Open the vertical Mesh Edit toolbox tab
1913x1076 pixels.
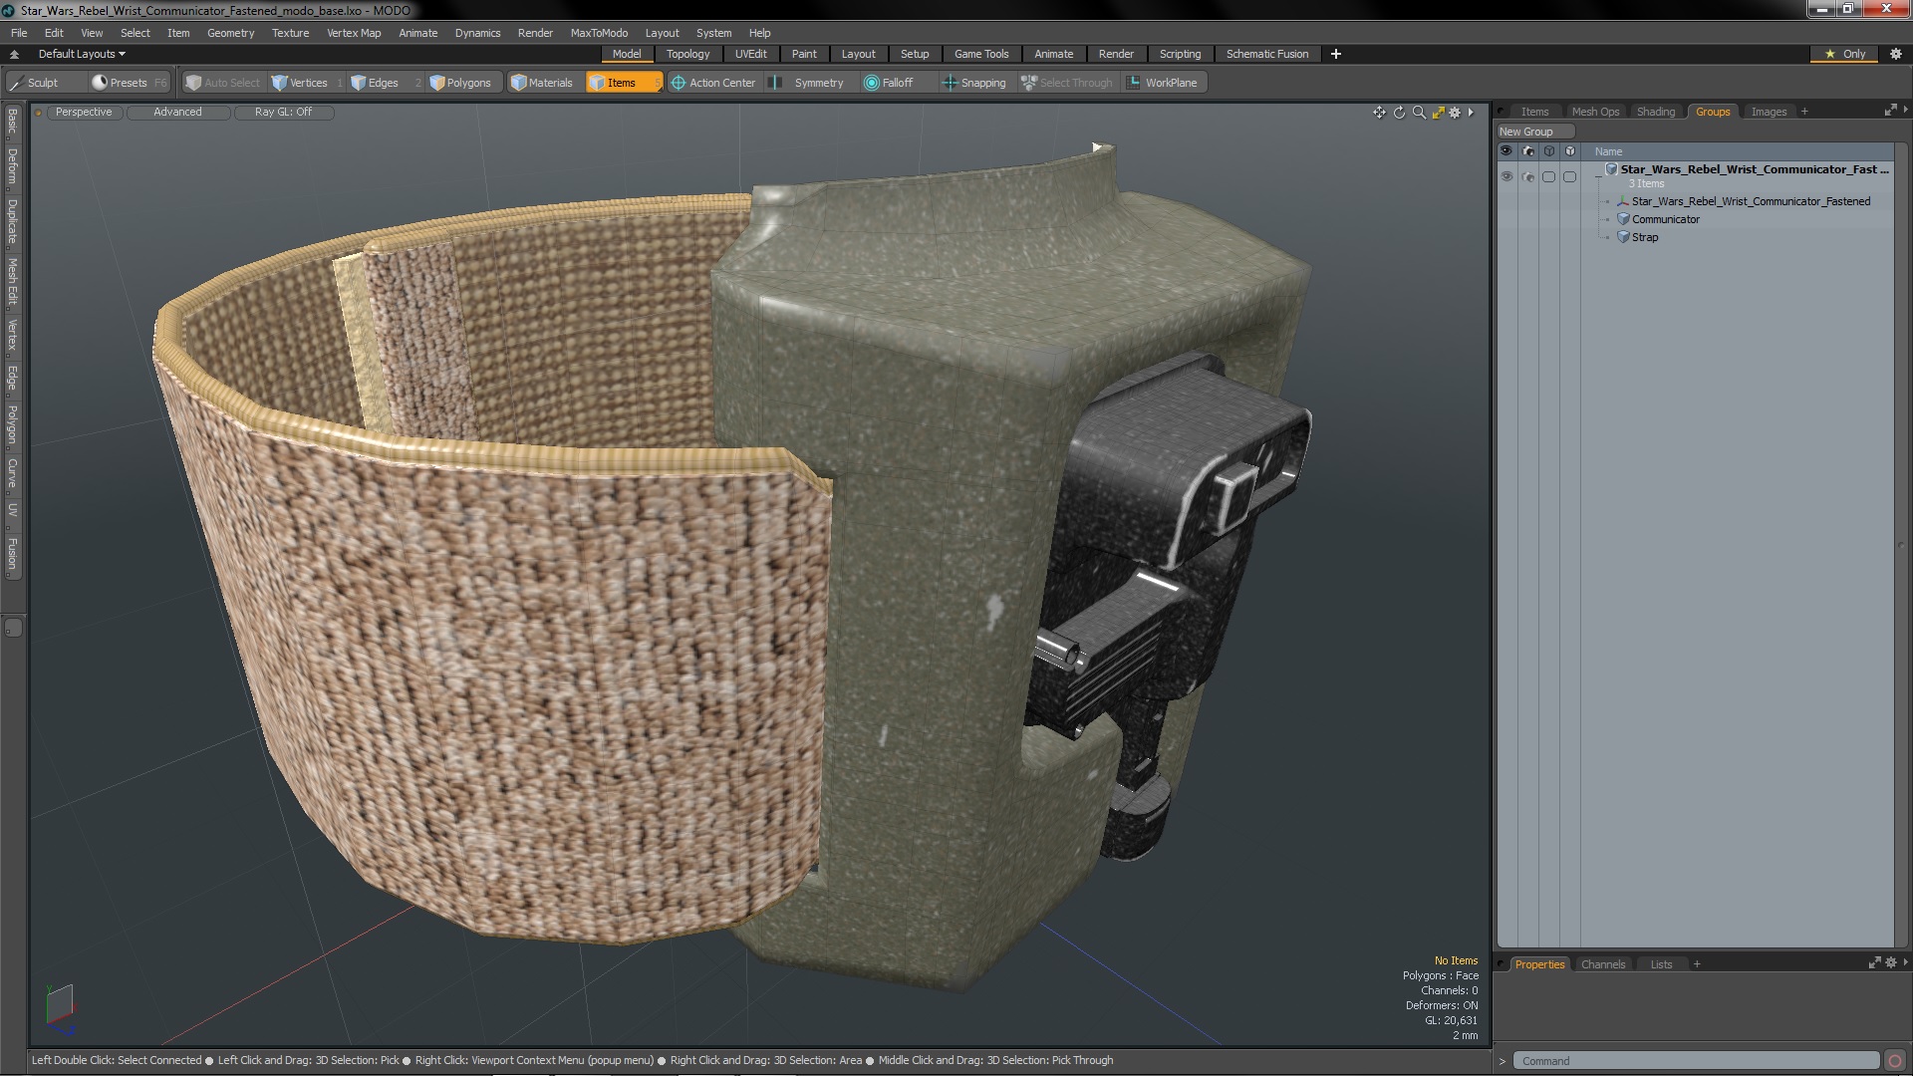tap(12, 281)
